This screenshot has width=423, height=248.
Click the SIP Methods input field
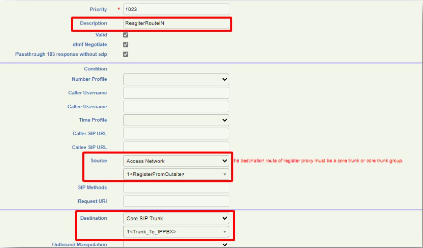176,187
